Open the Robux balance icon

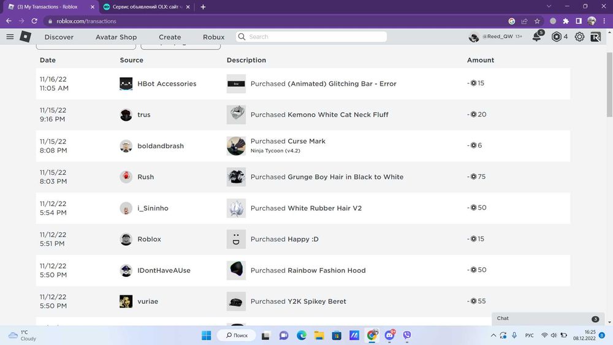[557, 37]
